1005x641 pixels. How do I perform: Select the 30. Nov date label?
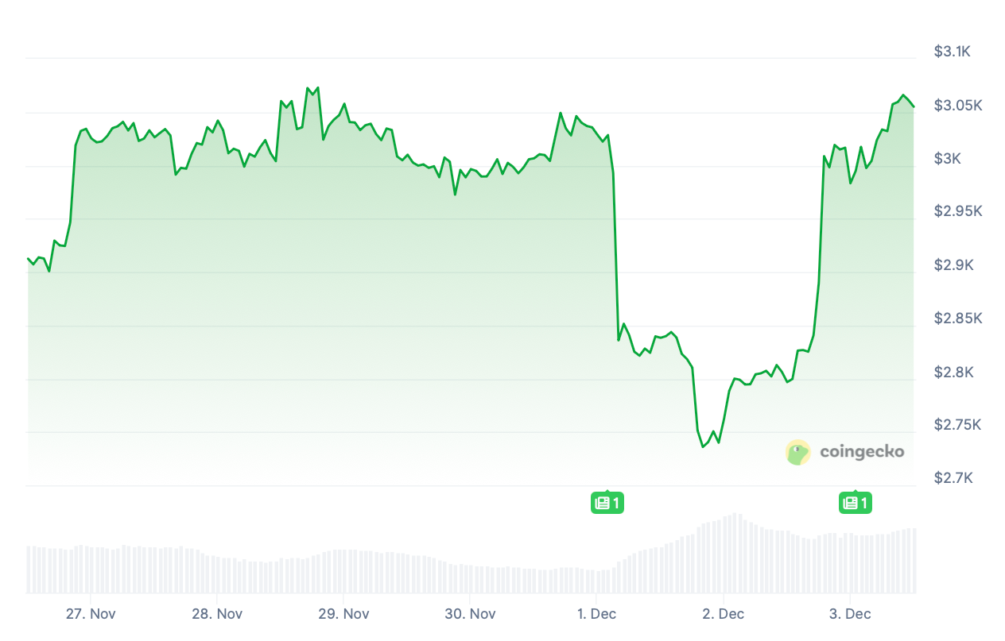coord(470,614)
